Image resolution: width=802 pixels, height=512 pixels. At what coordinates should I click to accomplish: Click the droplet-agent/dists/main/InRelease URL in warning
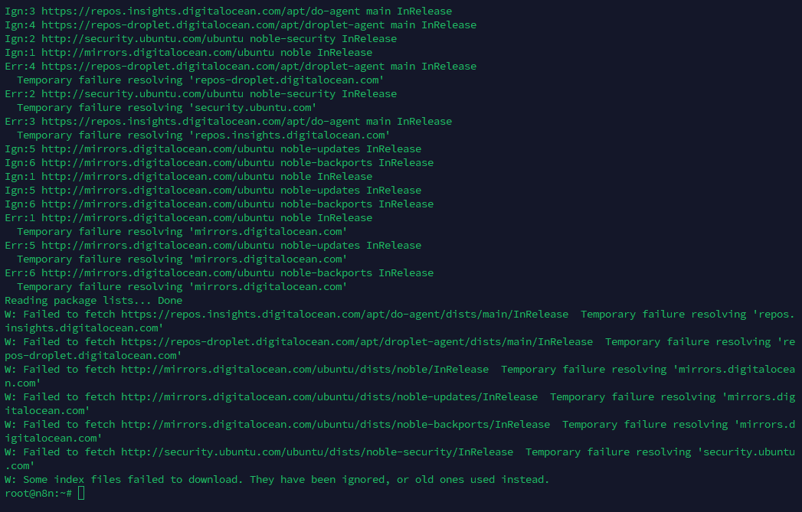coord(357,342)
